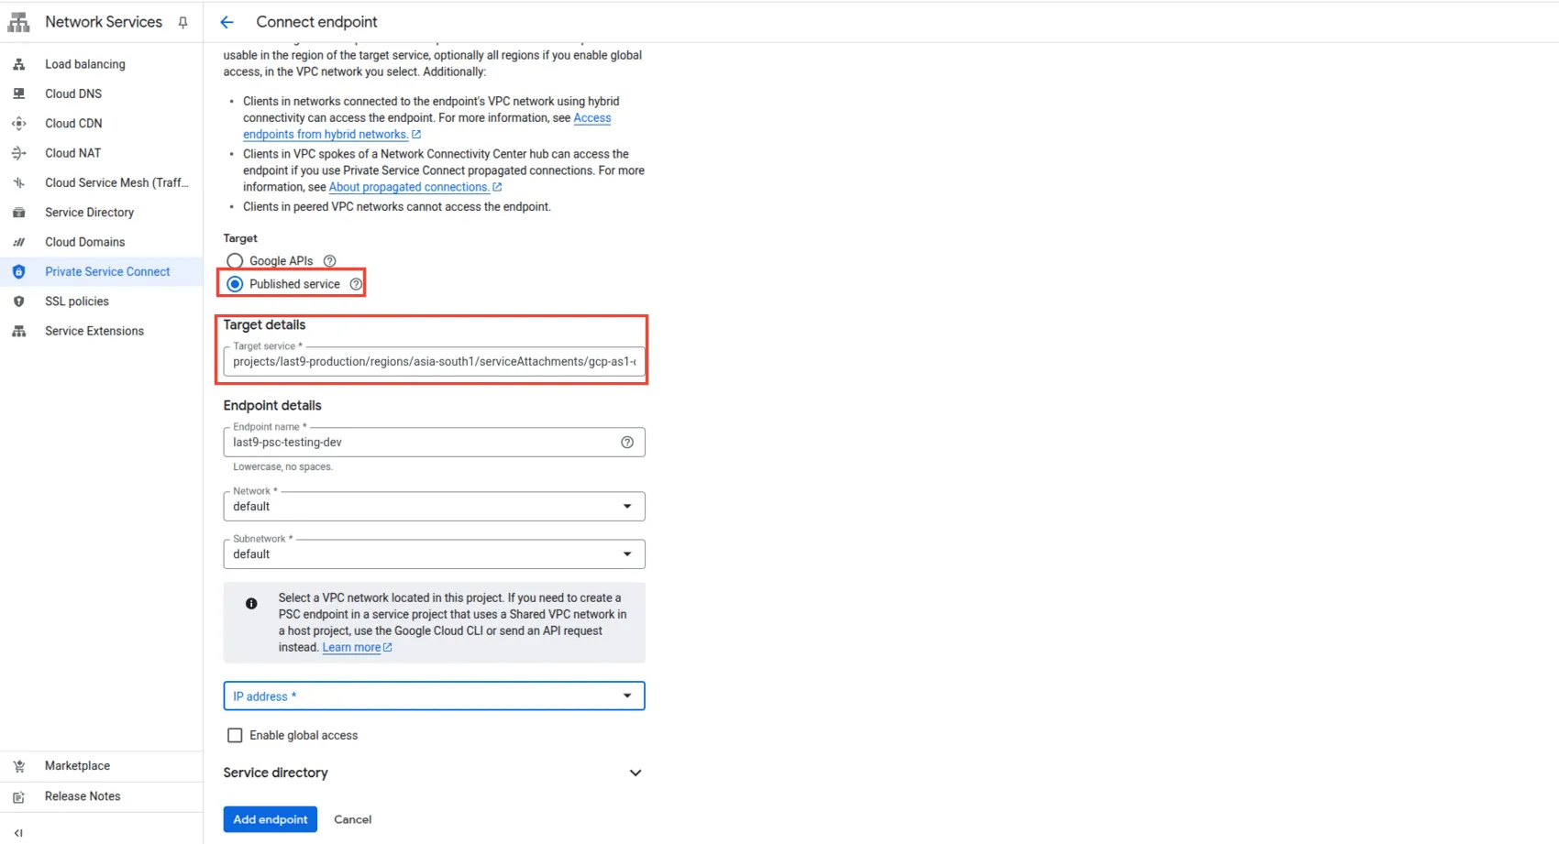Go to SSL policies in sidebar
1559x844 pixels.
[77, 301]
